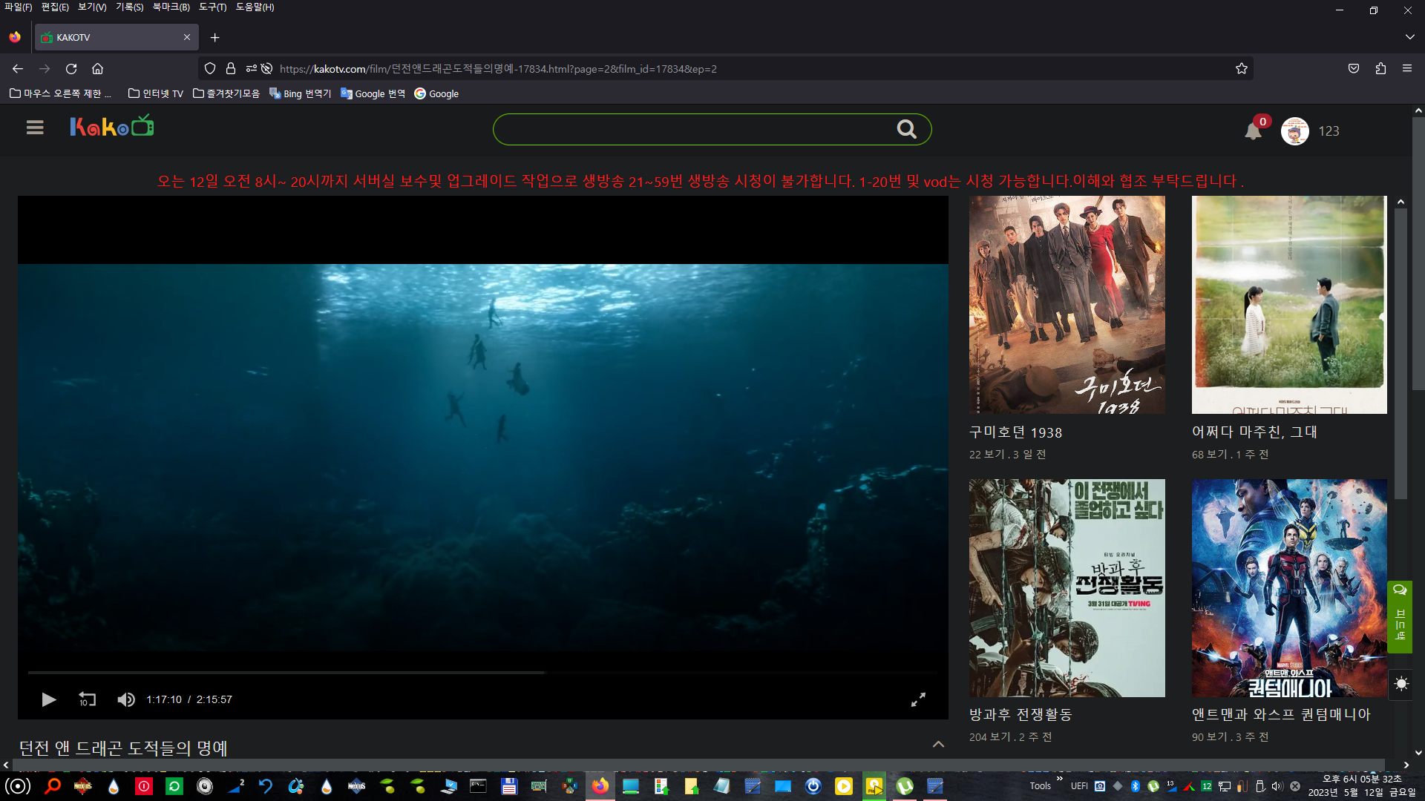Click the magnifier search icon in the search bar

906,129
